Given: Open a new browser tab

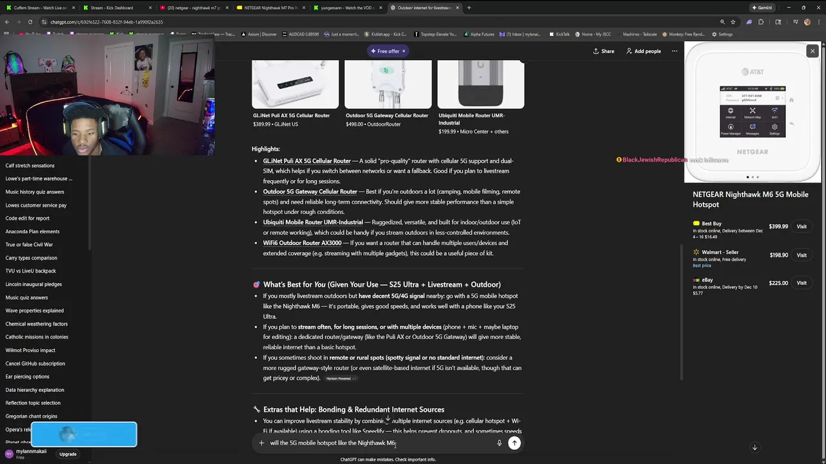Looking at the screenshot, I should (x=469, y=8).
